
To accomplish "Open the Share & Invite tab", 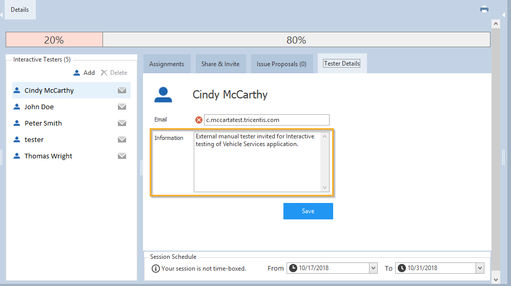I will point(220,64).
